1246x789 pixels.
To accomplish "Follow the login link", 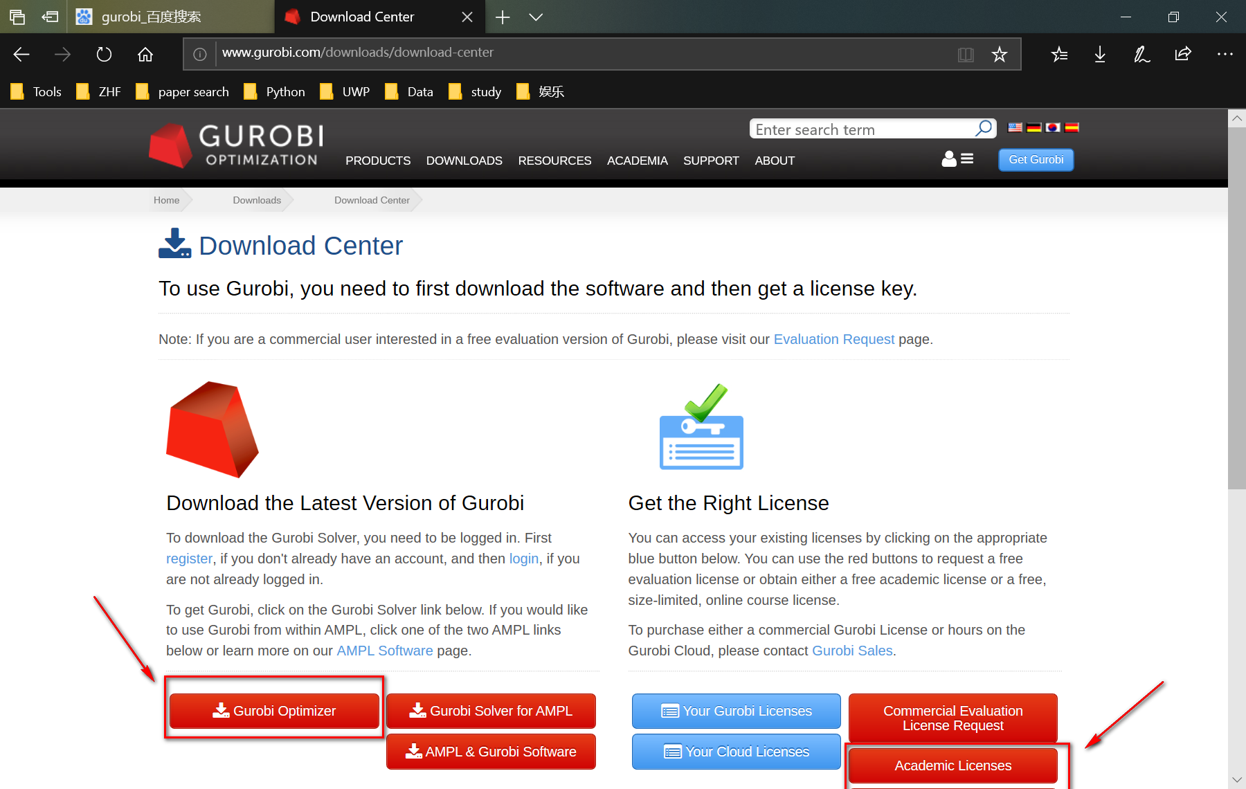I will coord(523,559).
